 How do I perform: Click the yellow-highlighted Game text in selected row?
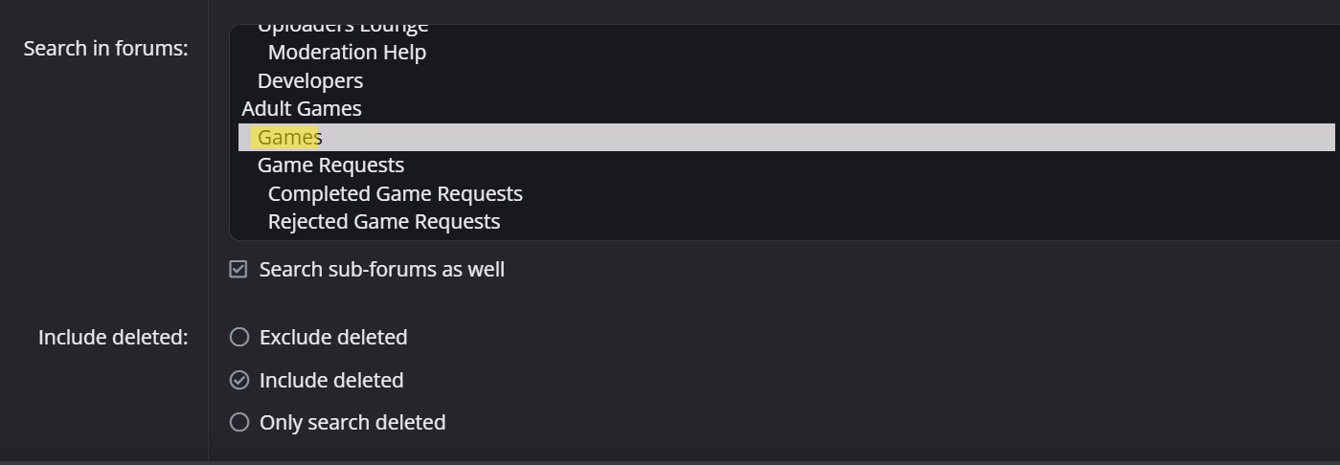coord(284,137)
